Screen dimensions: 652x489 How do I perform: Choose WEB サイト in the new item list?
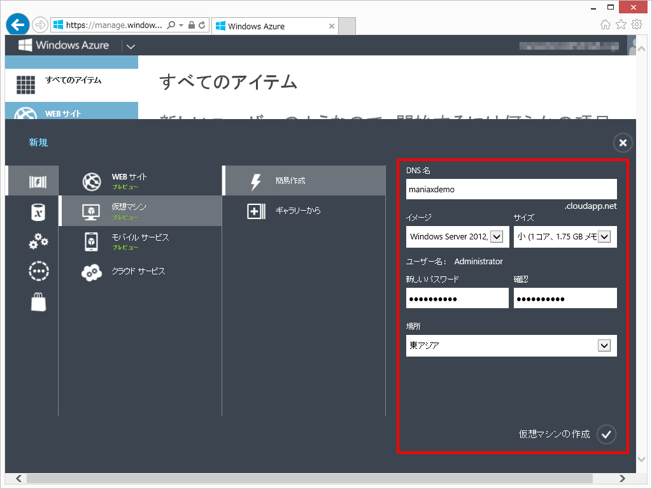[x=141, y=181]
